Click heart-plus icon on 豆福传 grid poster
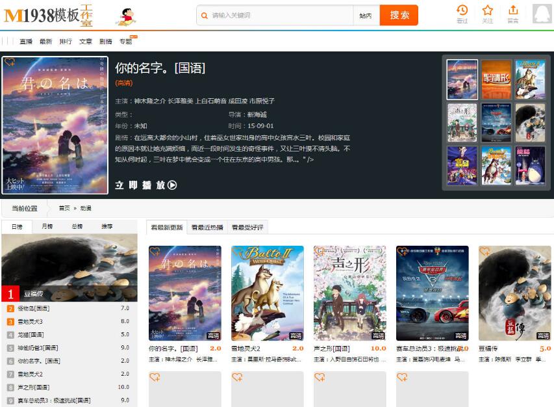This screenshot has width=554, height=407. tap(485, 252)
